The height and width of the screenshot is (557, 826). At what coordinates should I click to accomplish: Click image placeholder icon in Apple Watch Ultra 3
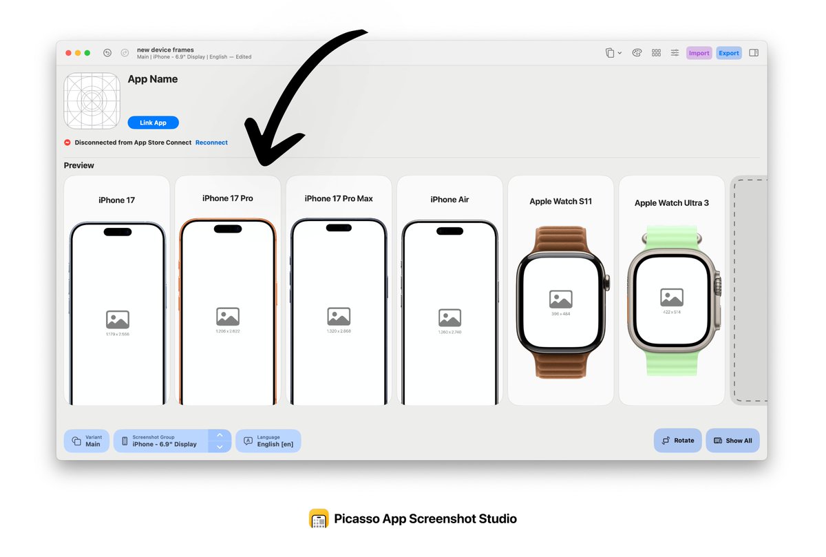click(672, 297)
